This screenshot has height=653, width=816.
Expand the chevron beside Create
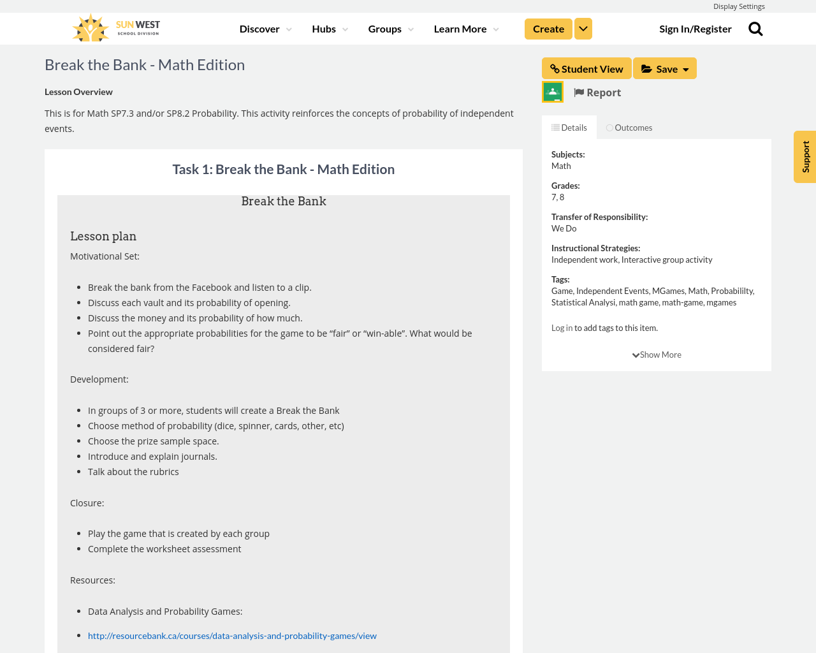[583, 28]
